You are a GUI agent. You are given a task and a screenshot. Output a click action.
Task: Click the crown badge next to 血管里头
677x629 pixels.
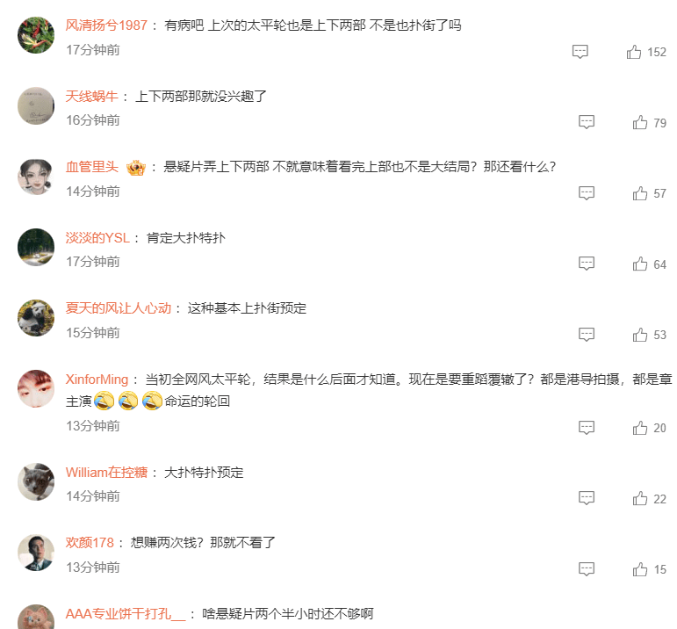[136, 168]
